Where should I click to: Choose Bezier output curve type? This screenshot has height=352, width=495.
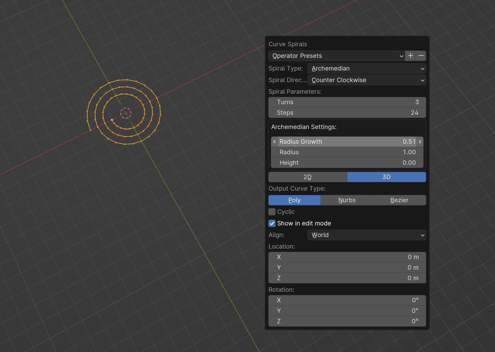pyautogui.click(x=399, y=200)
